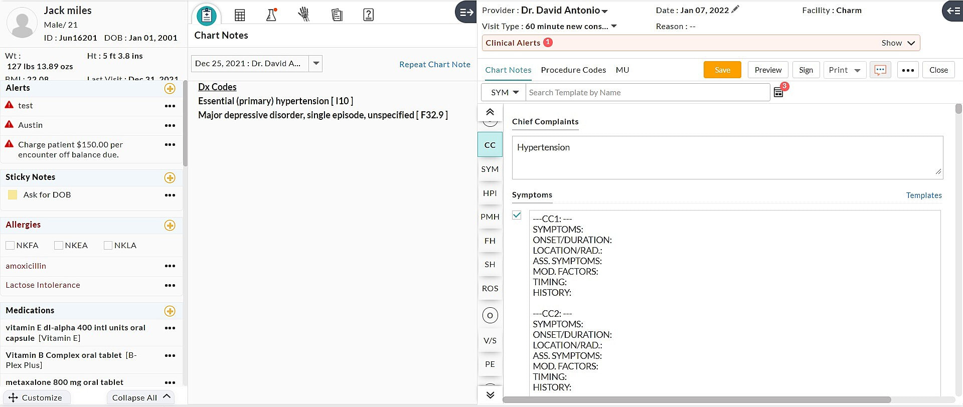Click the question mark document icon
This screenshot has width=963, height=407.
click(x=368, y=15)
